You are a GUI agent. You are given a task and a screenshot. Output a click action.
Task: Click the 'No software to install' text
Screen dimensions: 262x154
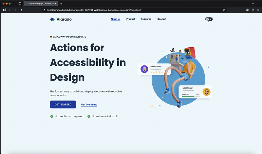pyautogui.click(x=104, y=116)
